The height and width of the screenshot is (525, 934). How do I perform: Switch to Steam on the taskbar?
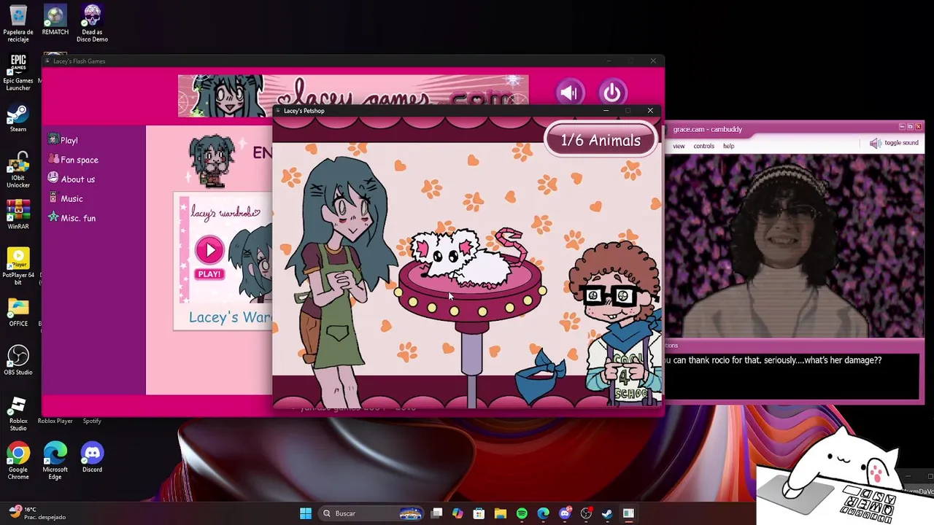pyautogui.click(x=607, y=513)
